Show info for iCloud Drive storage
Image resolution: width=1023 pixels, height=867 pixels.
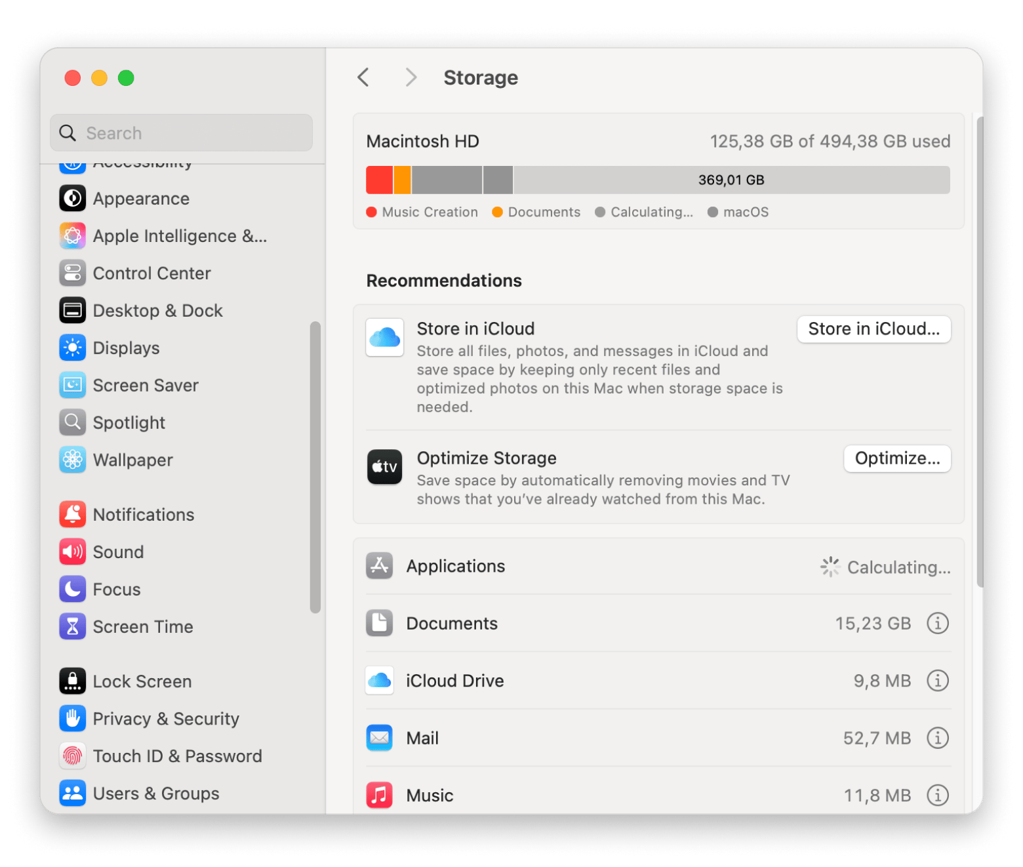coord(938,680)
